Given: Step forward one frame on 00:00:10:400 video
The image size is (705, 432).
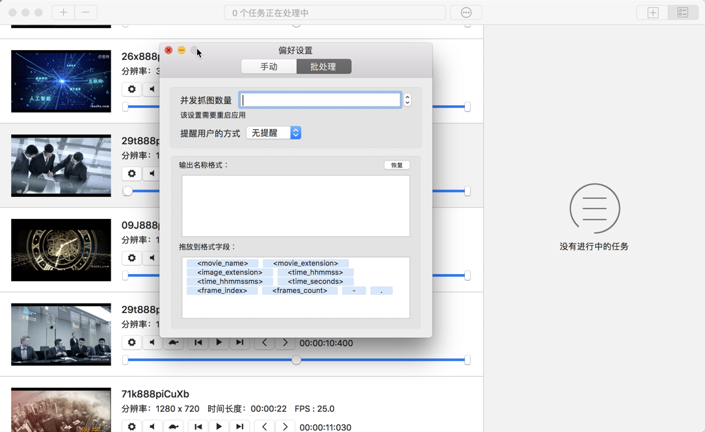Looking at the screenshot, I should [x=285, y=342].
